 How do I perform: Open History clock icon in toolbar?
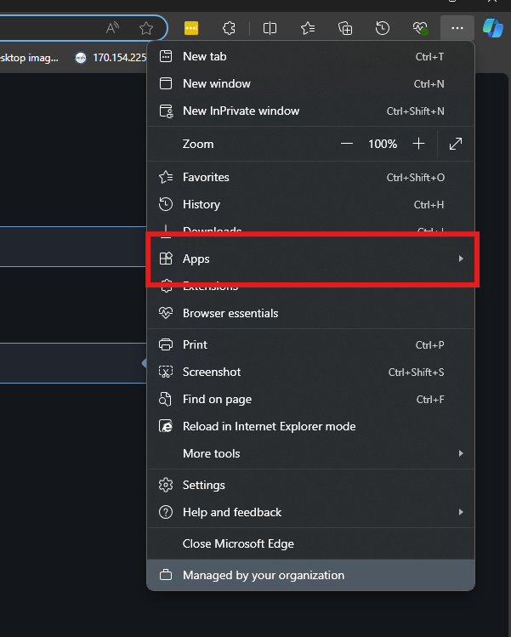click(383, 28)
